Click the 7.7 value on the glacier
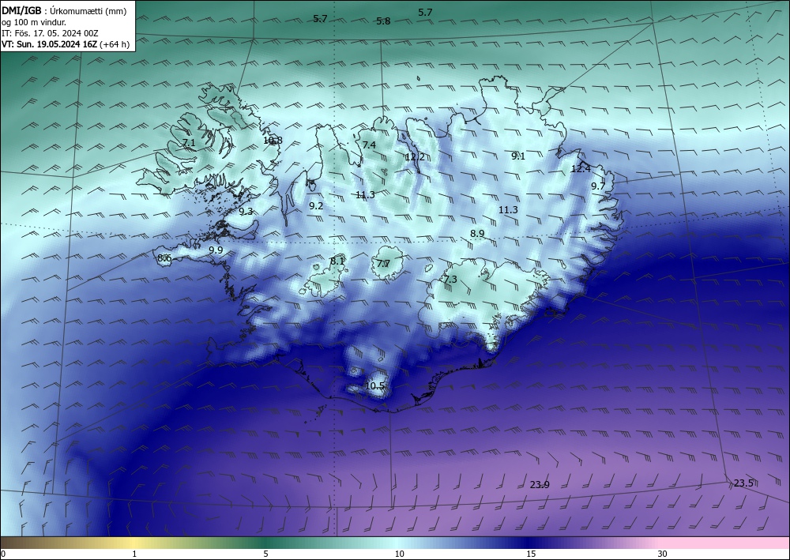 383,264
